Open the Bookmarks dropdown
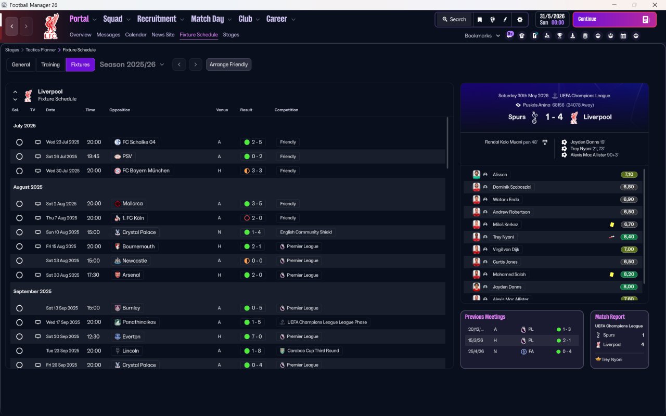This screenshot has width=666, height=416. 482,36
